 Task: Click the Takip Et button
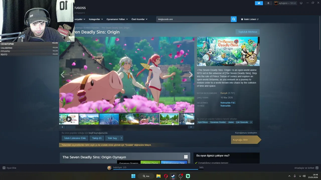coord(97,138)
